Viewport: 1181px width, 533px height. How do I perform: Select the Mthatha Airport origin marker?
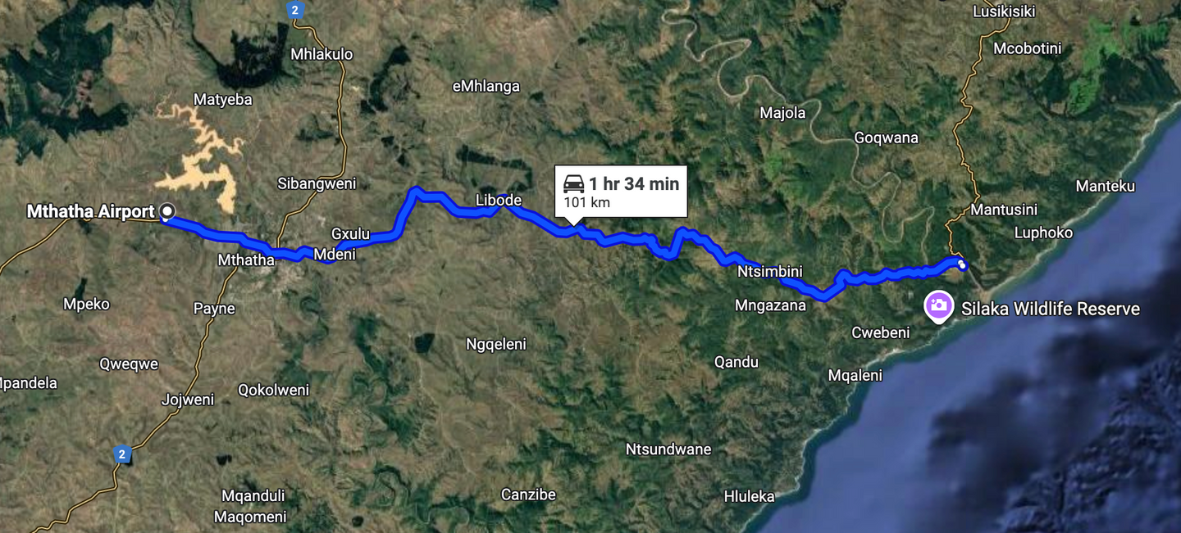[167, 213]
